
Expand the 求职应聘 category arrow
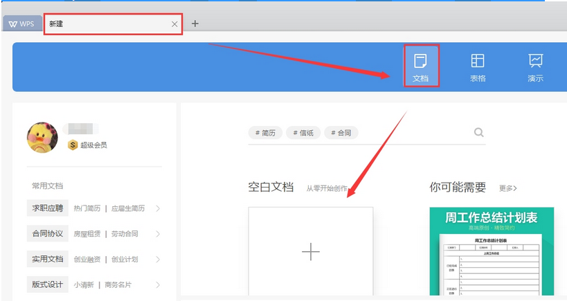[158, 208]
